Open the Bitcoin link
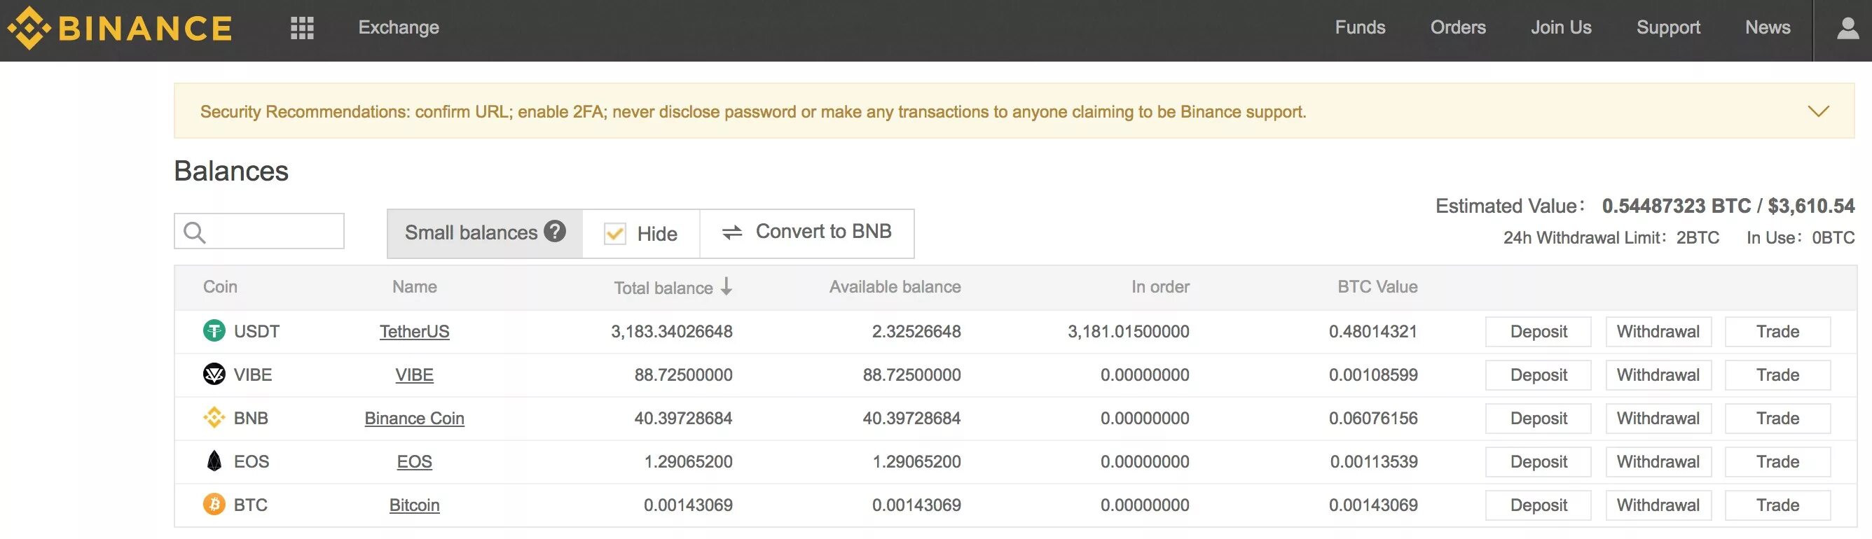This screenshot has height=539, width=1872. [x=414, y=505]
